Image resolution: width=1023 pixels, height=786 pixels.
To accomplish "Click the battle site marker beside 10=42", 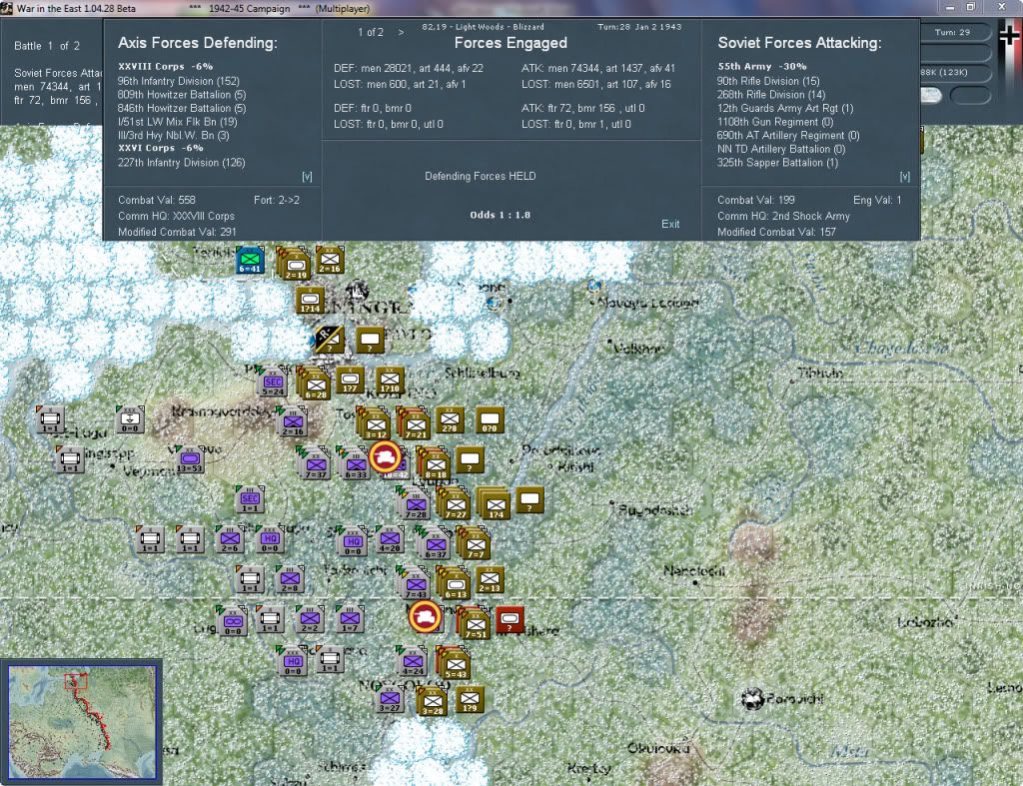I will pyautogui.click(x=385, y=456).
